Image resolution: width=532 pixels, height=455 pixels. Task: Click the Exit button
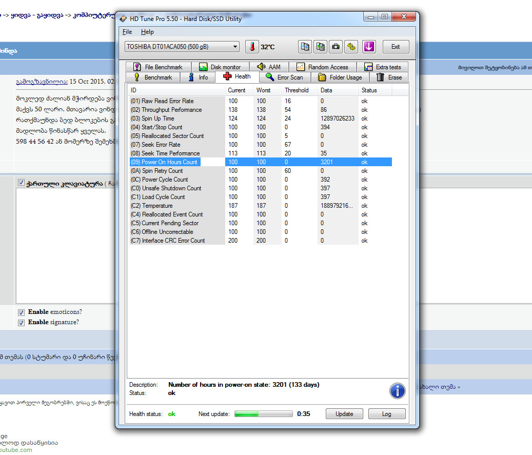(396, 47)
